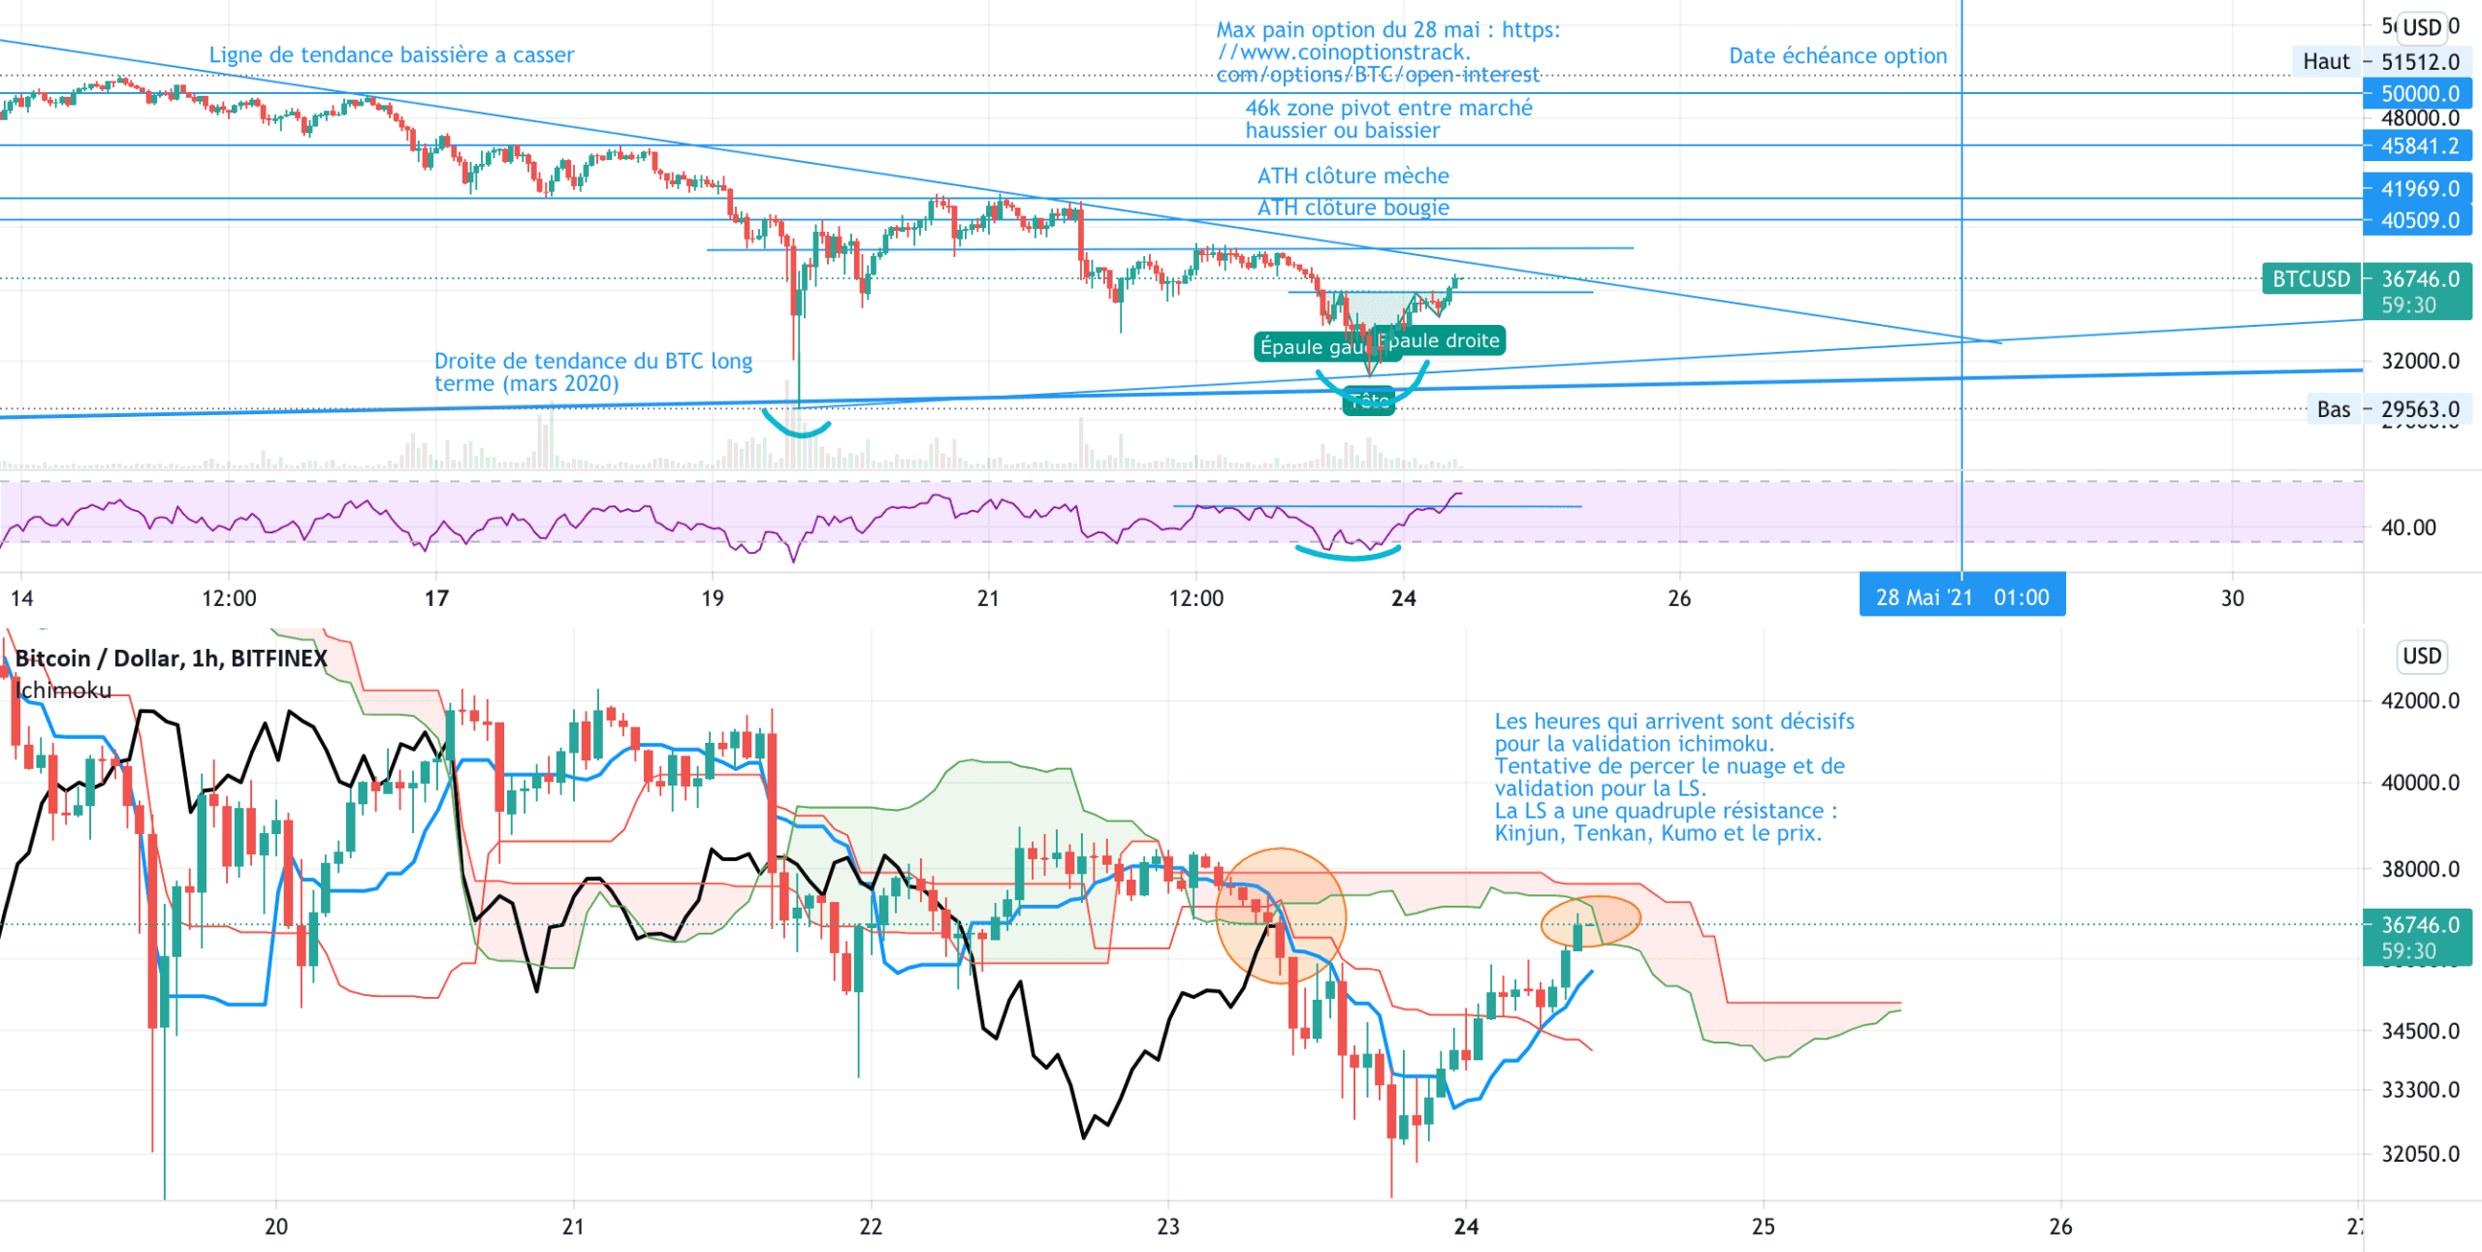Click the 22 date label on bottom time axis
This screenshot has height=1252, width=2482.
tap(871, 1227)
